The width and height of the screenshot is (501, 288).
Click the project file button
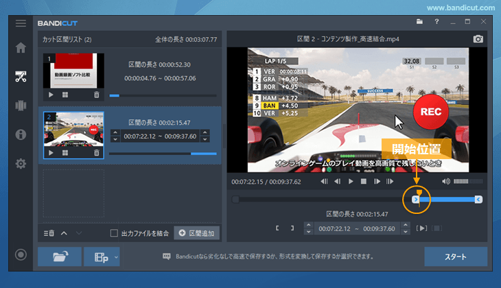(x=99, y=256)
